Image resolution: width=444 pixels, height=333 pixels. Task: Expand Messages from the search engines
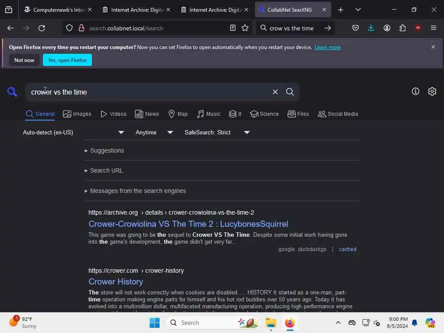tap(135, 191)
